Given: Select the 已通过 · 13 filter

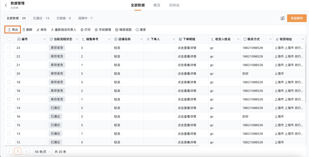Looking at the screenshot, I should coord(41,18).
